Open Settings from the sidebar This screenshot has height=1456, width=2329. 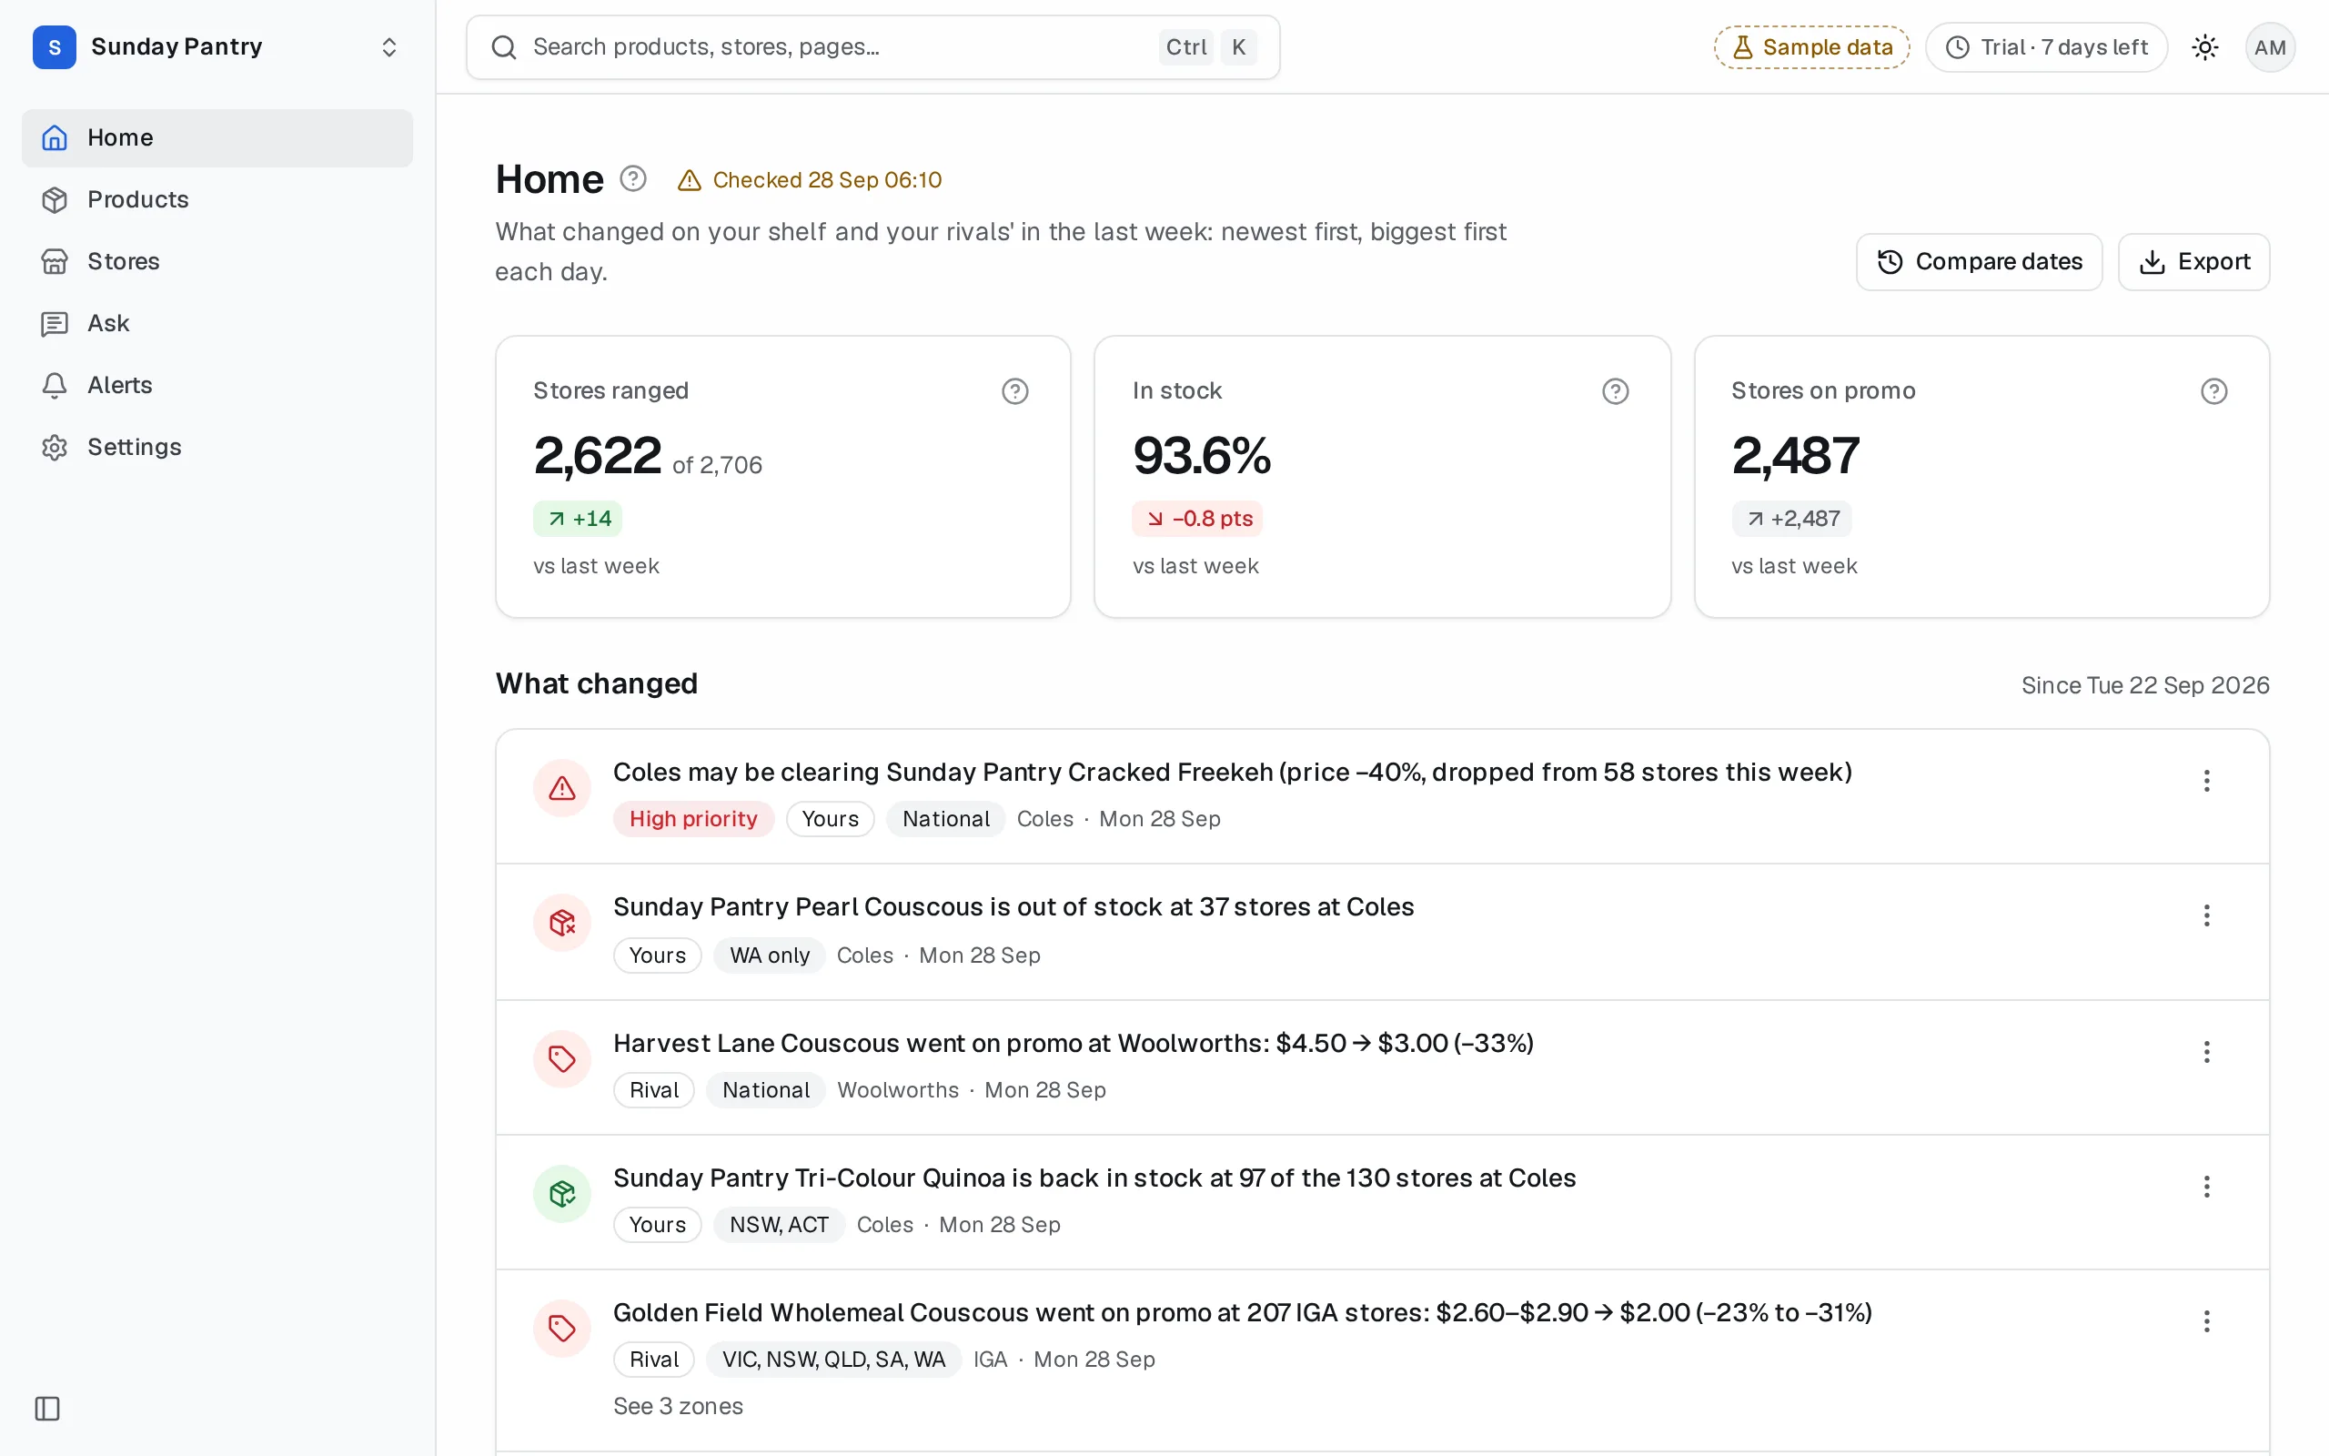click(x=217, y=447)
